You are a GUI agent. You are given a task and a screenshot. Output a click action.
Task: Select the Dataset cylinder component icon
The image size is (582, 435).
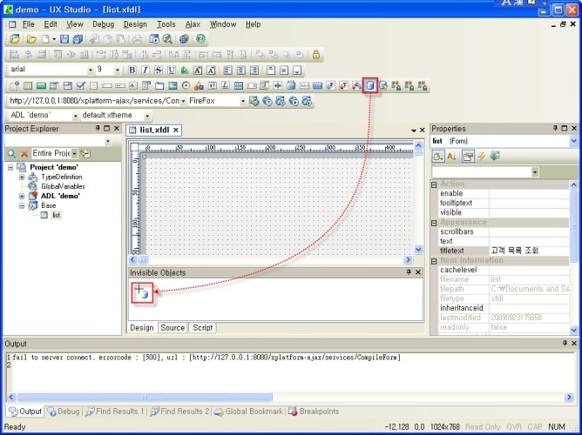(x=370, y=86)
